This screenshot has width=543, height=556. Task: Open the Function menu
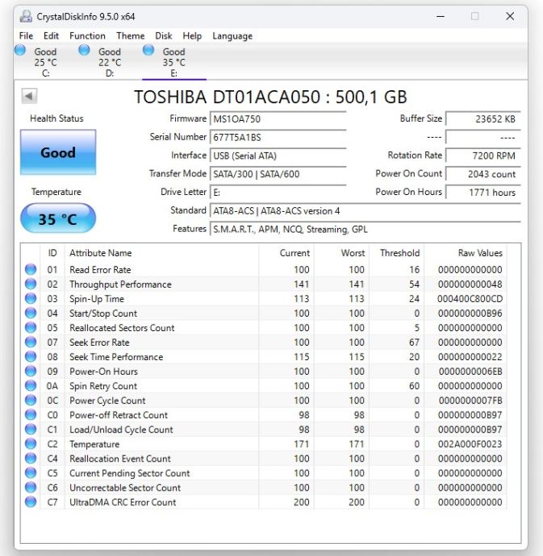tap(87, 35)
